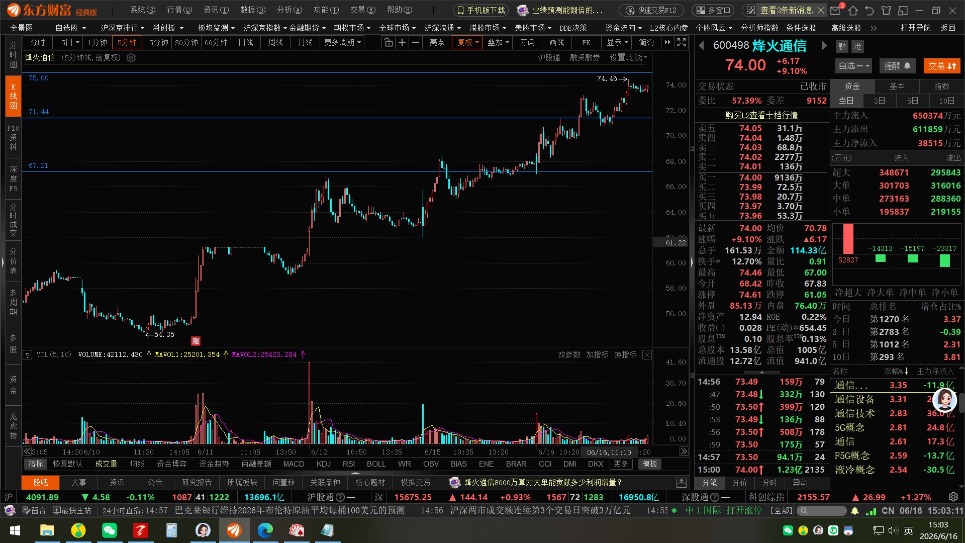Image resolution: width=965 pixels, height=543 pixels.
Task: Go to next stock with right arrow
Action: coord(824,46)
